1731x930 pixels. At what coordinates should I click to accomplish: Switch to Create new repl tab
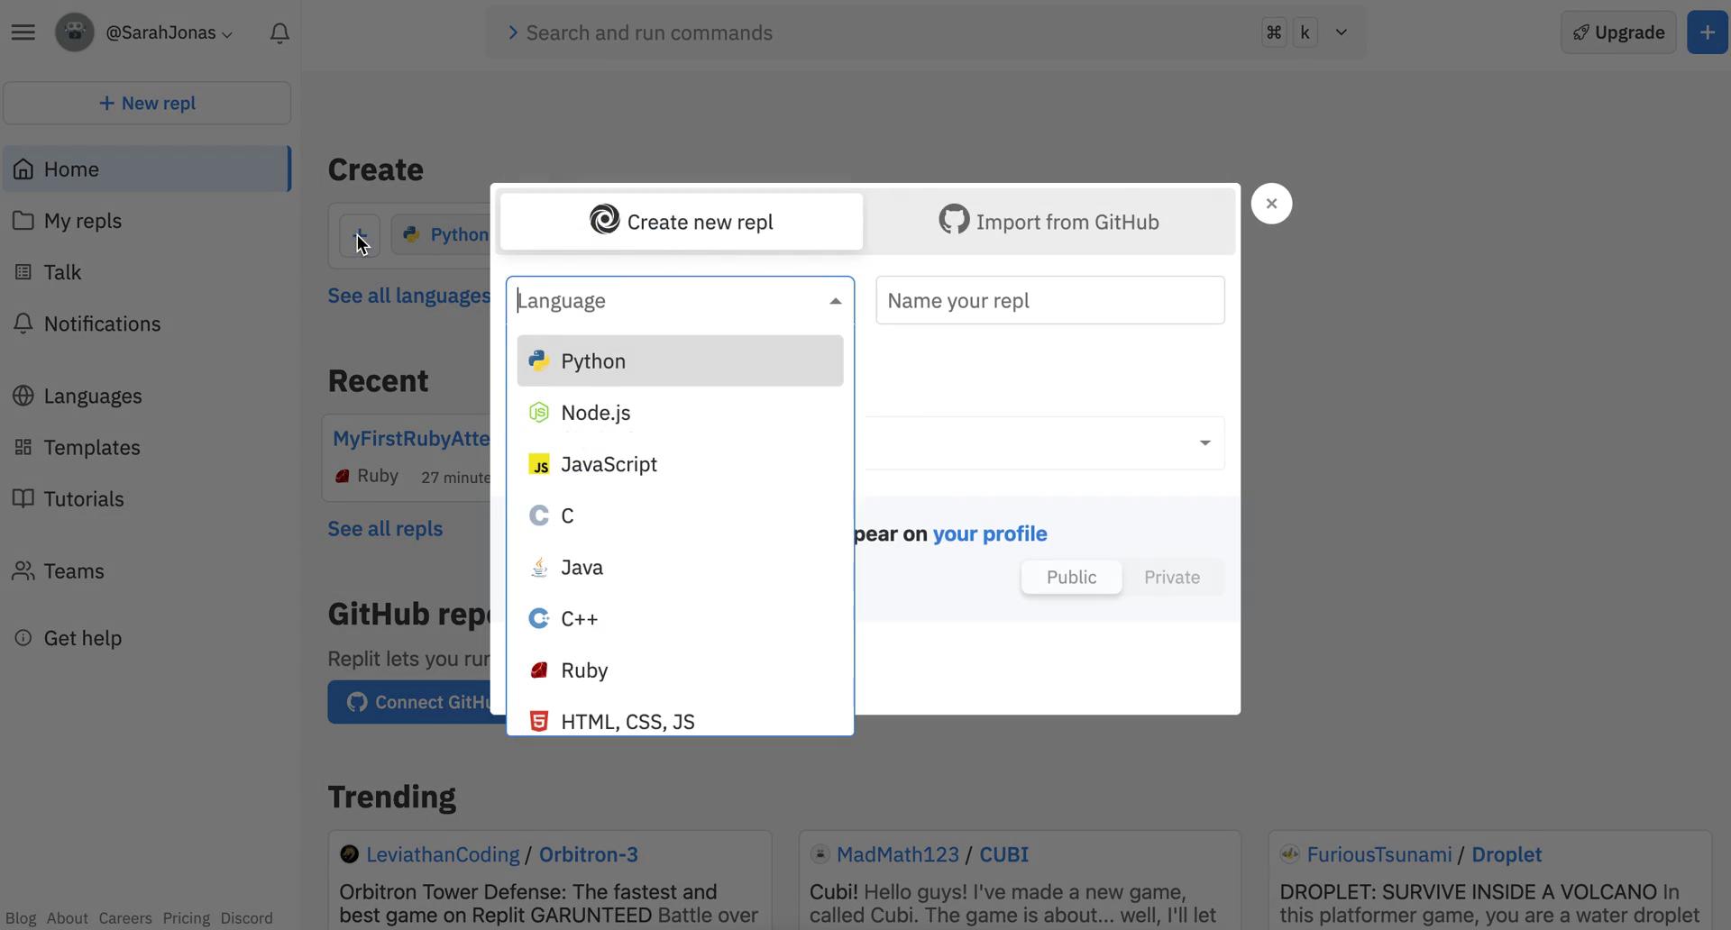click(682, 222)
